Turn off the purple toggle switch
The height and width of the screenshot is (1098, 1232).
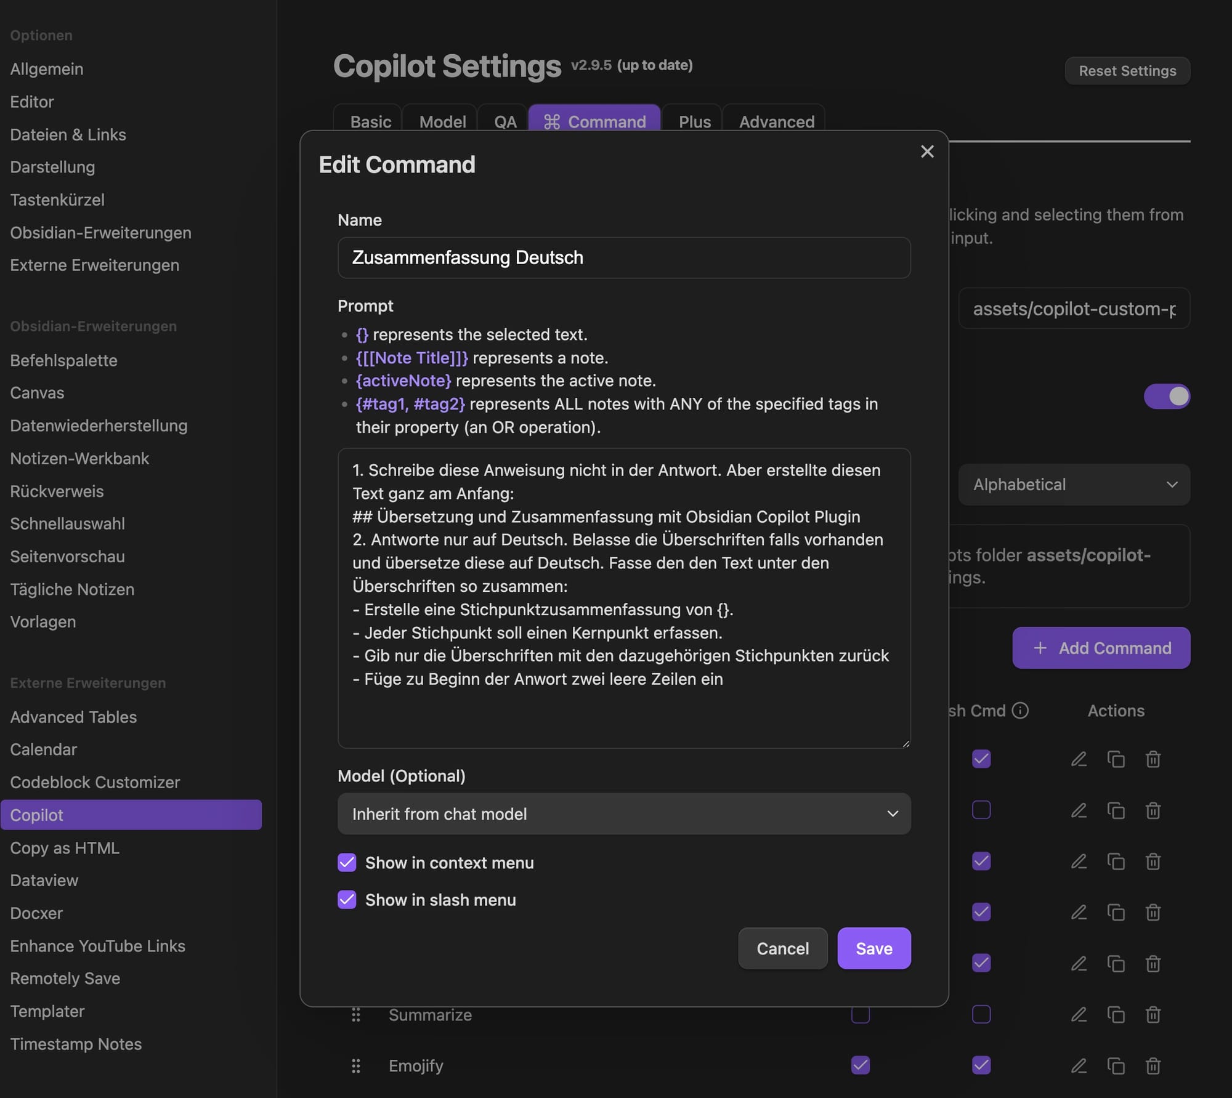coord(1167,396)
